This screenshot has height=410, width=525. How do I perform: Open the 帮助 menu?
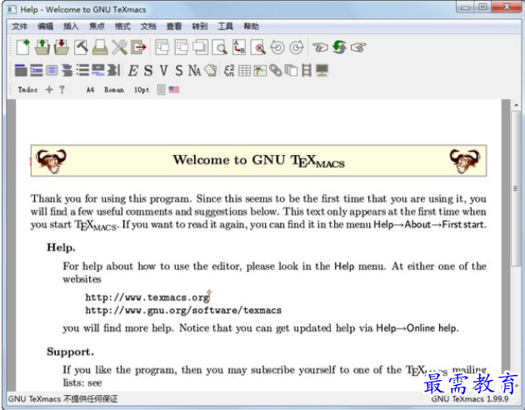pyautogui.click(x=251, y=26)
